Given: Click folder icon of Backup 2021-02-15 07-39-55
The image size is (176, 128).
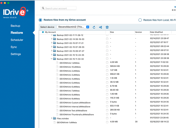Looking at the screenshot, I should coord(55,47).
